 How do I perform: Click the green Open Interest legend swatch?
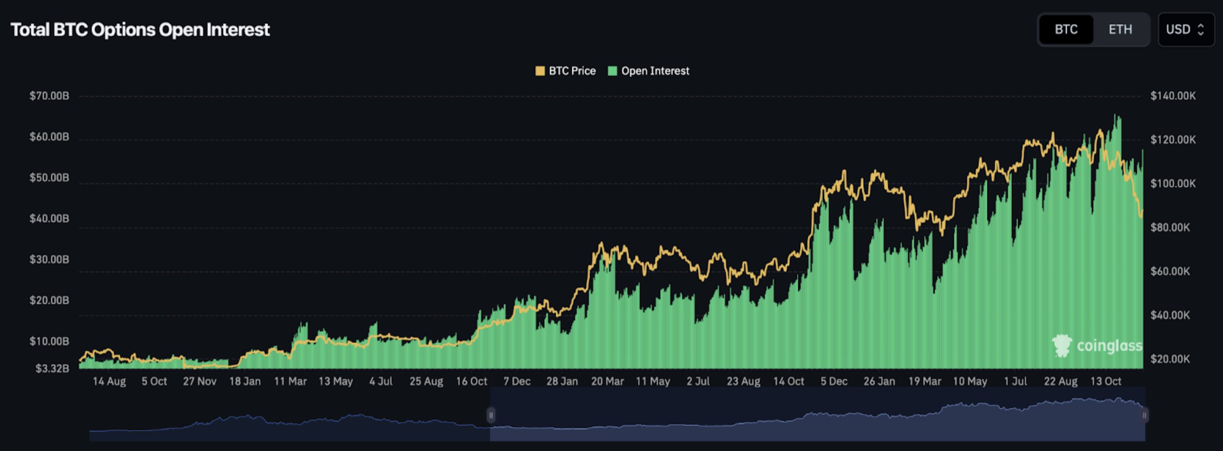click(x=612, y=71)
